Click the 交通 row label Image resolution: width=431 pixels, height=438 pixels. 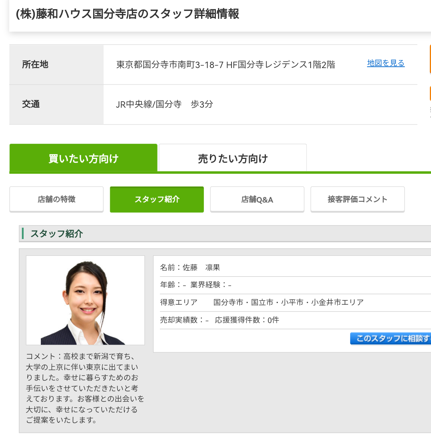pos(31,104)
